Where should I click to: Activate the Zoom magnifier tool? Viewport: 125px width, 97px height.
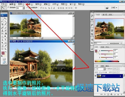[6, 49]
